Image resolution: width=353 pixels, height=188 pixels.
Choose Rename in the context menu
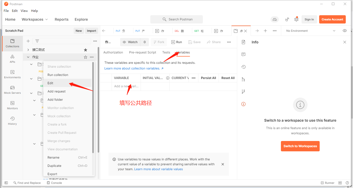coord(67,158)
